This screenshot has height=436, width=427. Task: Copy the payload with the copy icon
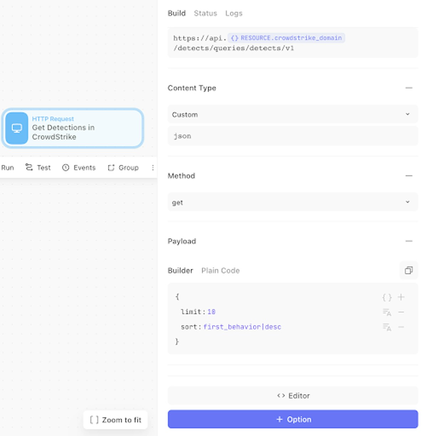pyautogui.click(x=408, y=271)
